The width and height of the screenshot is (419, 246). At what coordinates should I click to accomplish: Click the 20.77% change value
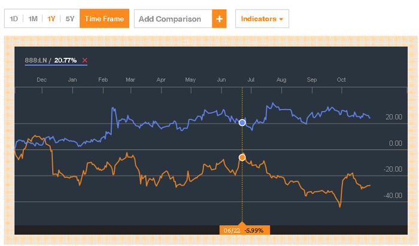65,60
